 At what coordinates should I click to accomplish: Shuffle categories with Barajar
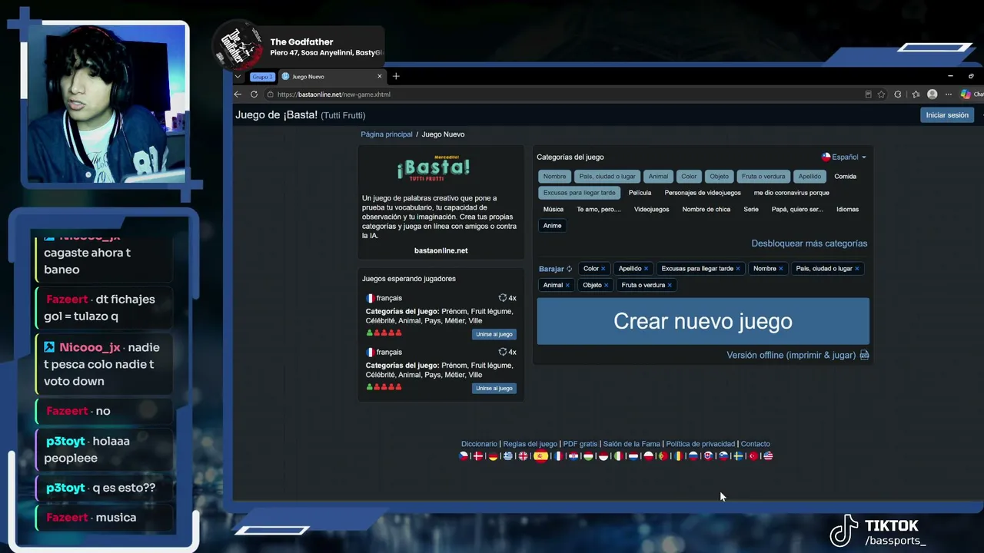tap(555, 269)
